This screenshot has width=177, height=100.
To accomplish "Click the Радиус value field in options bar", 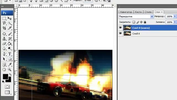I will 87,1.
